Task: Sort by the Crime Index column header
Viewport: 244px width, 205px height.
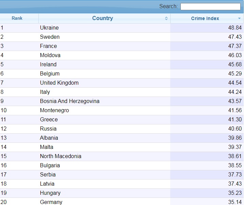Action: coord(205,18)
